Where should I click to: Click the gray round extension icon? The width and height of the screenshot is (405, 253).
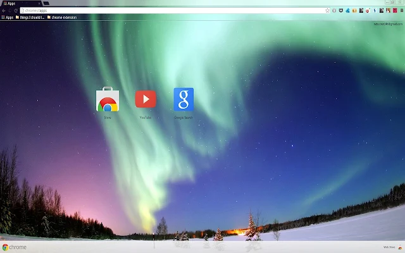coord(334,11)
